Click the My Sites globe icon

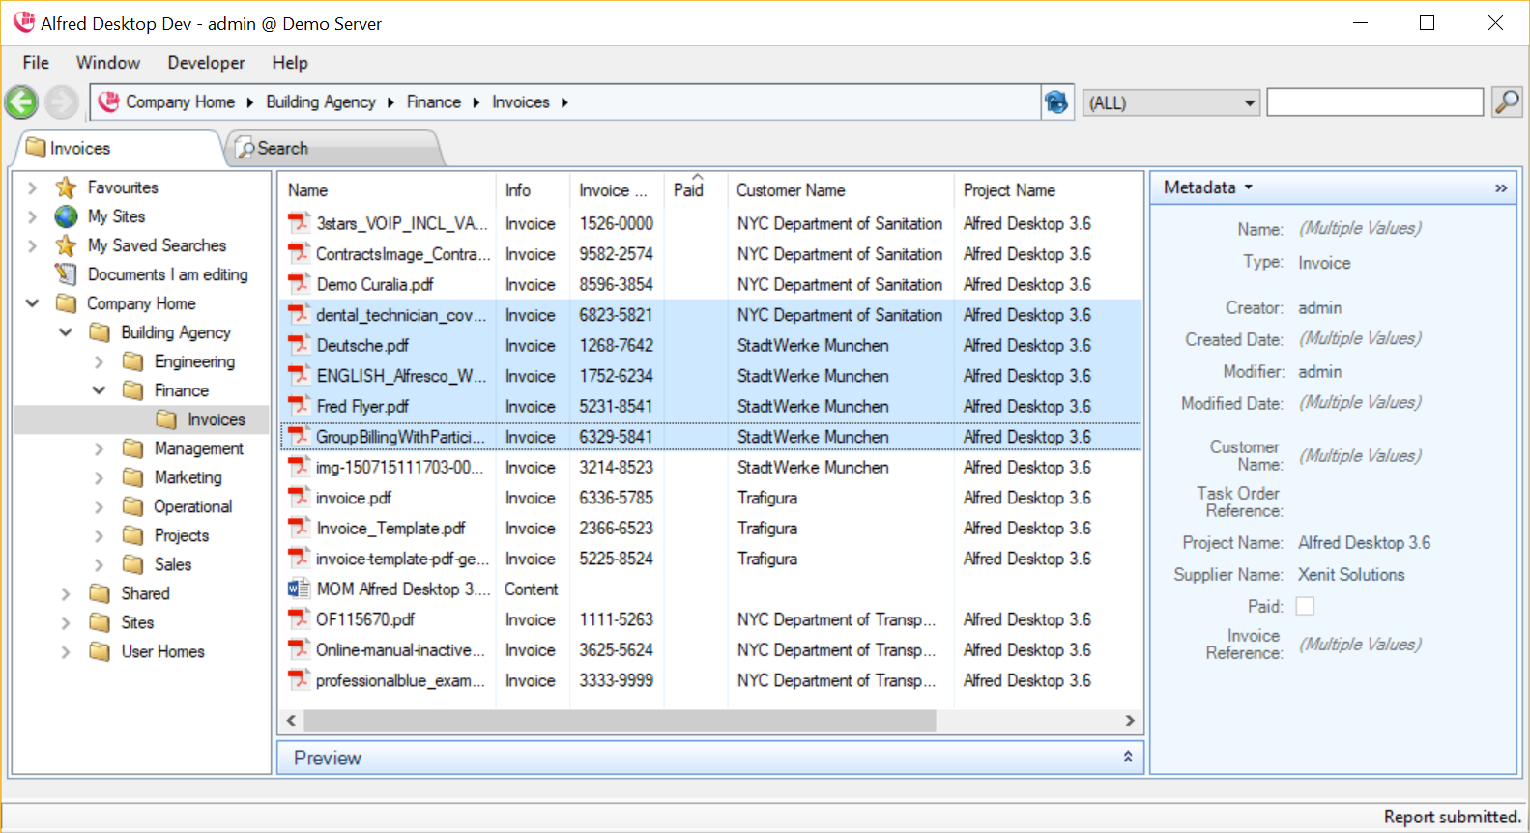(66, 216)
